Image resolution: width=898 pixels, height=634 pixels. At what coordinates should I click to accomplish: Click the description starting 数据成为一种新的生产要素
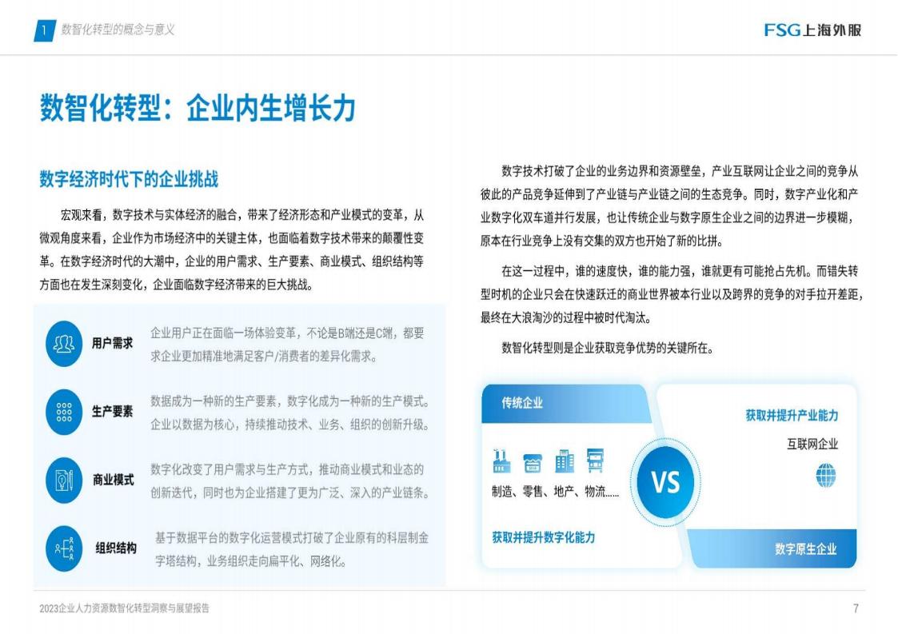(x=289, y=413)
